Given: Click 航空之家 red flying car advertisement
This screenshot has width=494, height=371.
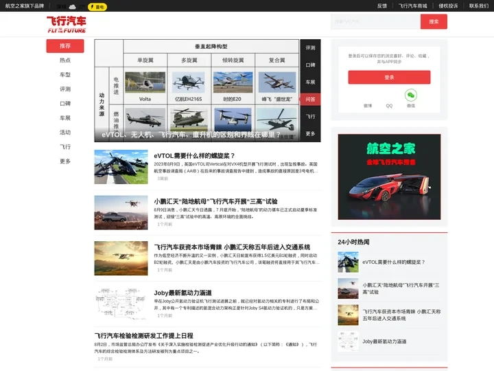Looking at the screenshot, I should click(x=389, y=177).
